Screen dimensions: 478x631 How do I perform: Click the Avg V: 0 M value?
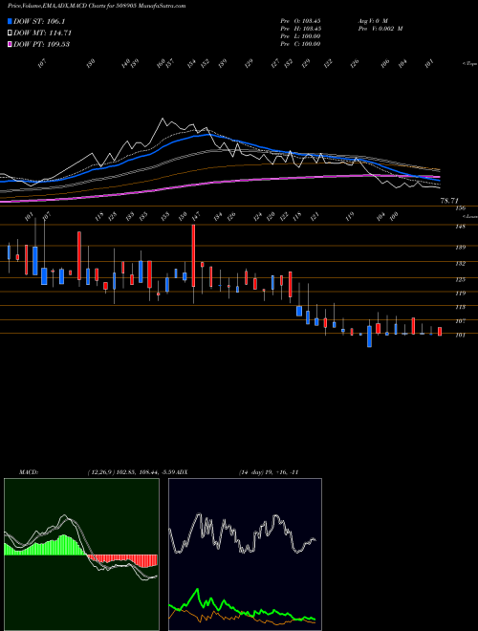pyautogui.click(x=373, y=20)
